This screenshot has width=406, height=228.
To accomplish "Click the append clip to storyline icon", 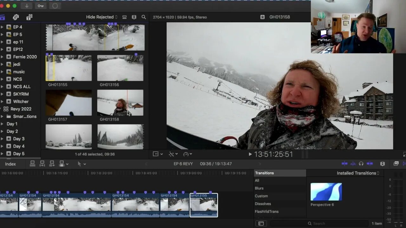I will (52, 164).
